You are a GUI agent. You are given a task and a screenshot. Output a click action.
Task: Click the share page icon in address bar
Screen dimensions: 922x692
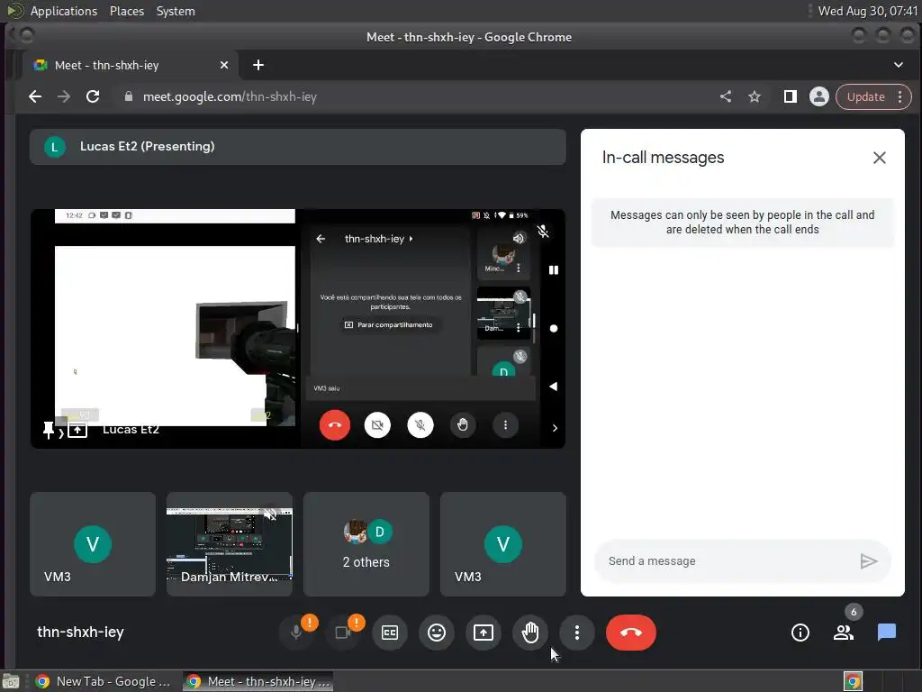pos(726,96)
